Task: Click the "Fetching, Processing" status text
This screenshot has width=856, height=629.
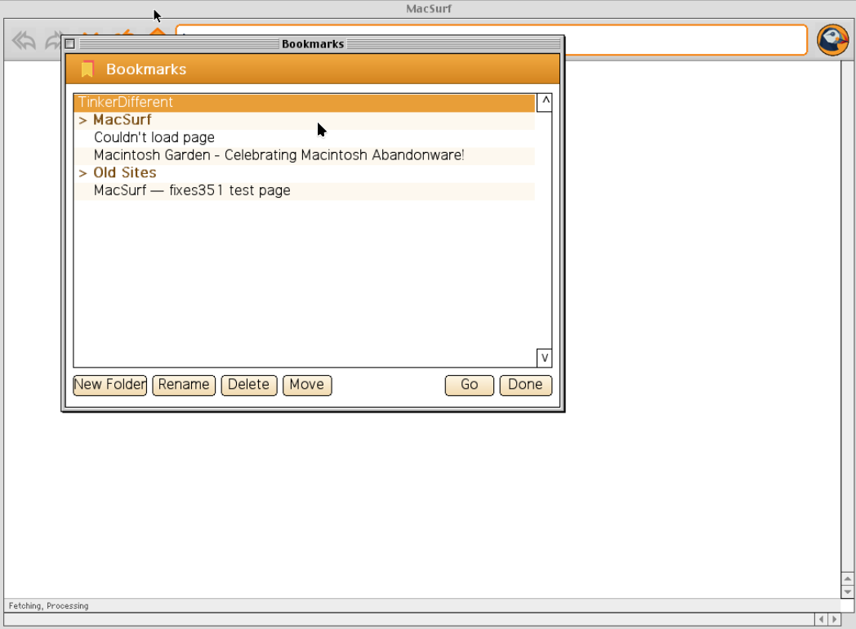Action: (48, 605)
